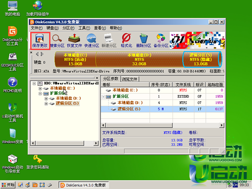Expand 逻辑分区(5) in the tree
The height and width of the screenshot is (189, 252).
point(46,104)
